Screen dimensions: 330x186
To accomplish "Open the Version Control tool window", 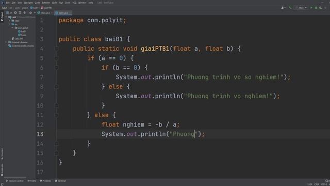I will point(15,181).
